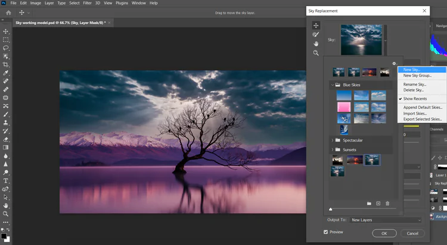
Task: Click the Hand tool in Sky Replacement
Action: (316, 43)
